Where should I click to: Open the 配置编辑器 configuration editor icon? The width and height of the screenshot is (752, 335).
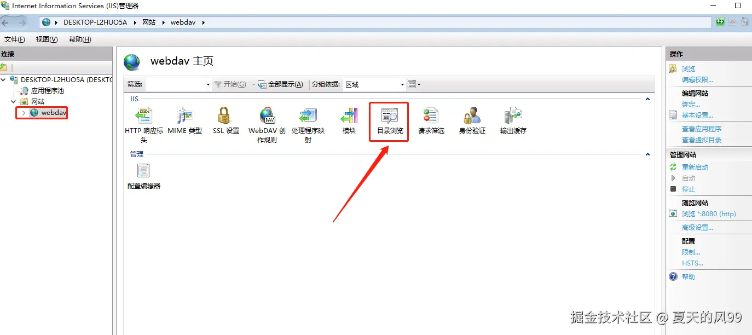point(144,176)
